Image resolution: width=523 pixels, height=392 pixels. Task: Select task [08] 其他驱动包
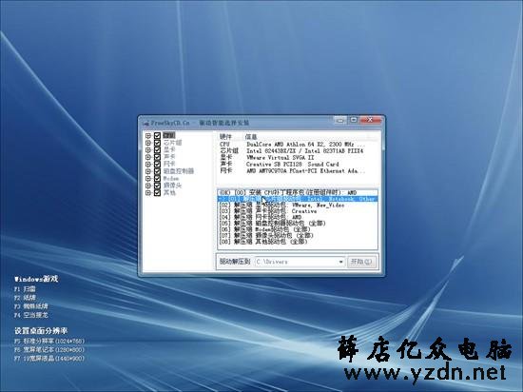tap(298, 242)
